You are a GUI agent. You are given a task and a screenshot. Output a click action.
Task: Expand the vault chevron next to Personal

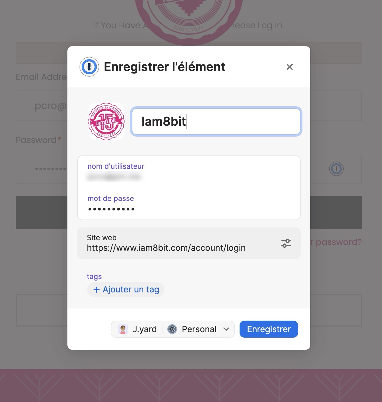[226, 329]
